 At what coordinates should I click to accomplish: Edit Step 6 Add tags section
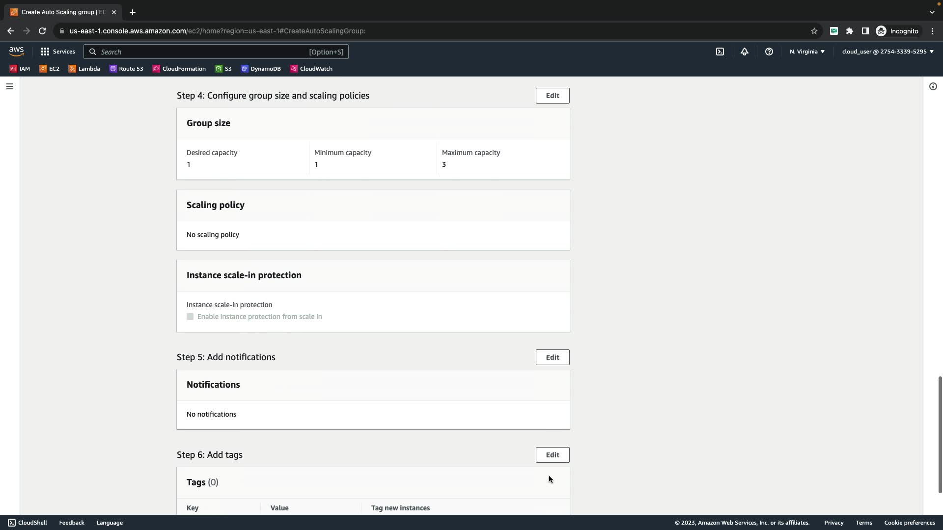click(x=553, y=455)
